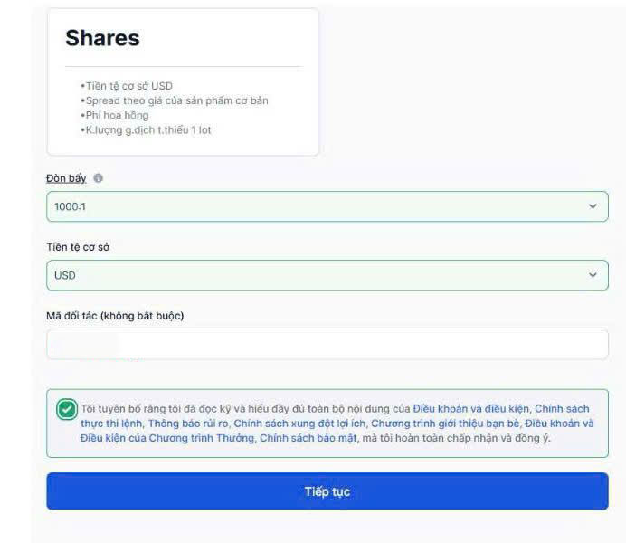Click the Mã đối tác (không bắt buộc) label
Viewport: 626px width, 543px height.
(x=115, y=316)
